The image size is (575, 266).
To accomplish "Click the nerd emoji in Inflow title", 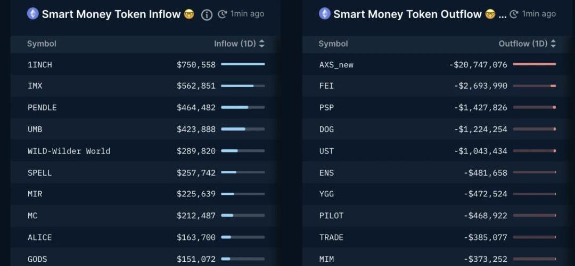I will [189, 14].
